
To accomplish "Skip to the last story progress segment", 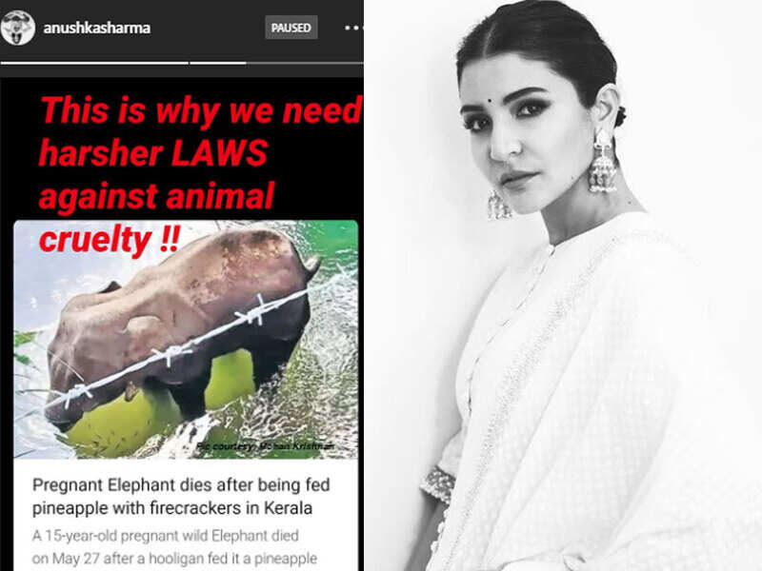I will (276, 63).
